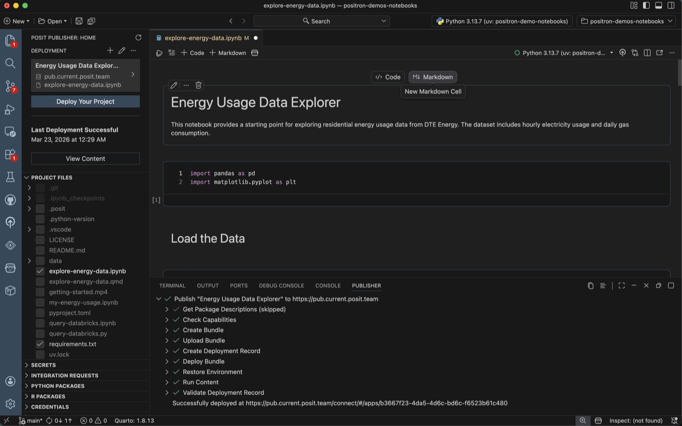The image size is (682, 426).
Task: Check the pyproject.toml file checkbox
Action: (x=40, y=313)
